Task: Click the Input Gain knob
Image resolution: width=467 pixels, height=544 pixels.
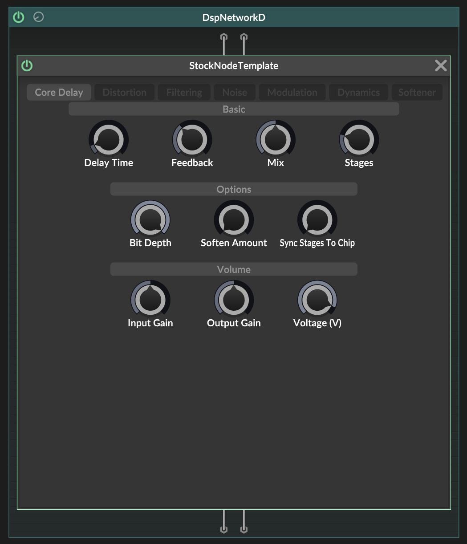Action: [150, 300]
